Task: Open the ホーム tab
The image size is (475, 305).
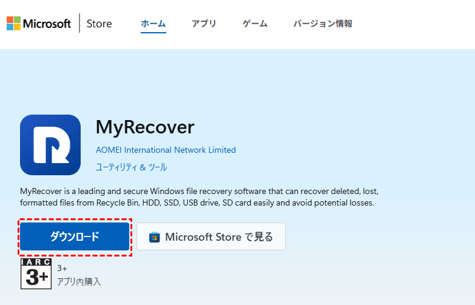Action: pyautogui.click(x=153, y=24)
